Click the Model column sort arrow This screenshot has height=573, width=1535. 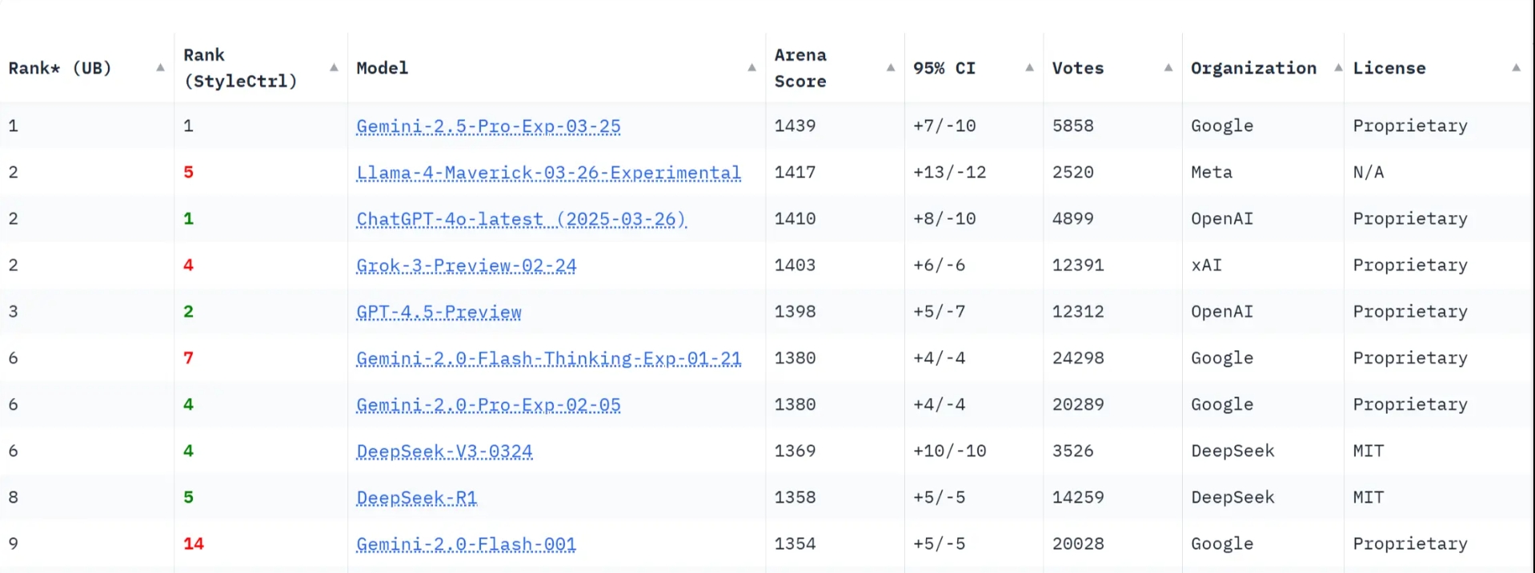click(751, 68)
